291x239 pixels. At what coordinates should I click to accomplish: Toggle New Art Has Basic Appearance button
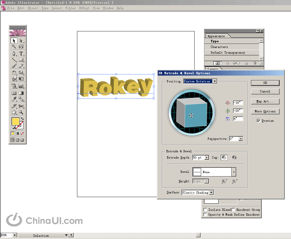(x=217, y=63)
